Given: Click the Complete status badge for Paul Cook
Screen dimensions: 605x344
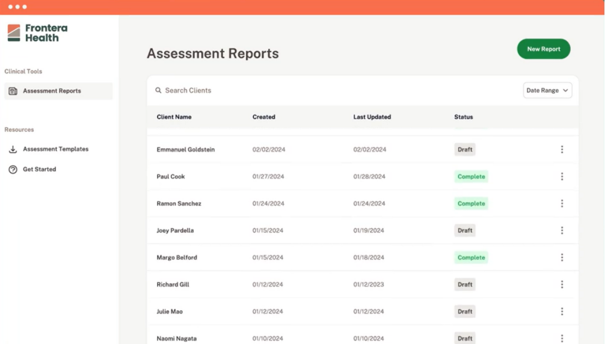Looking at the screenshot, I should (x=471, y=177).
